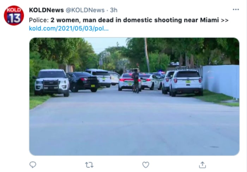The height and width of the screenshot is (172, 247).
Task: Click the white police SUV facing the camera
Action: click(x=52, y=82)
